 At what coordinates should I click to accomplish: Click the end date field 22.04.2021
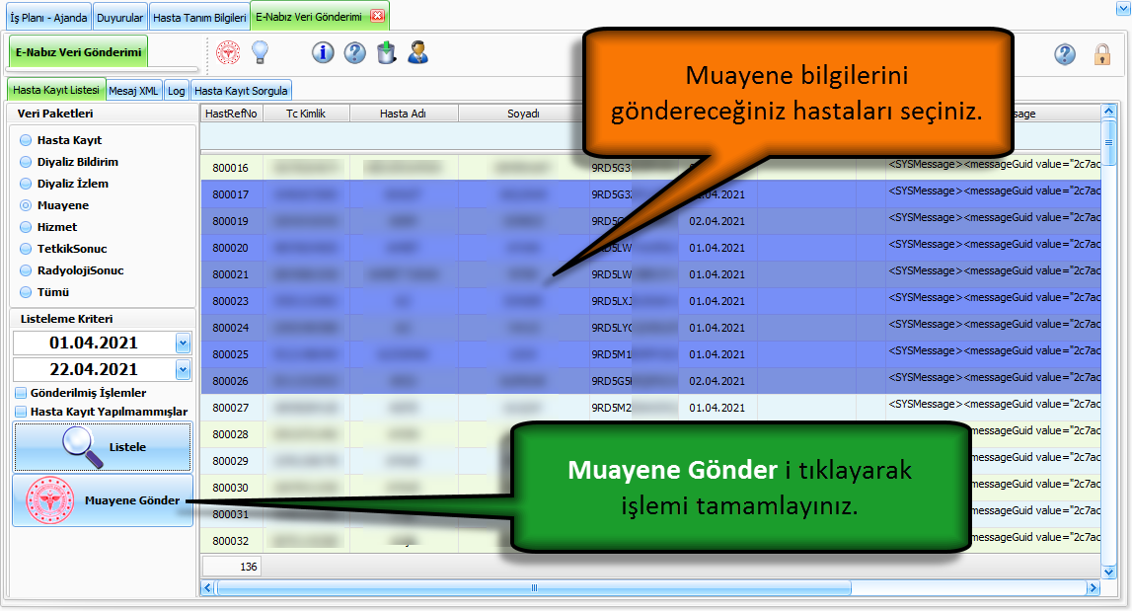[x=94, y=370]
